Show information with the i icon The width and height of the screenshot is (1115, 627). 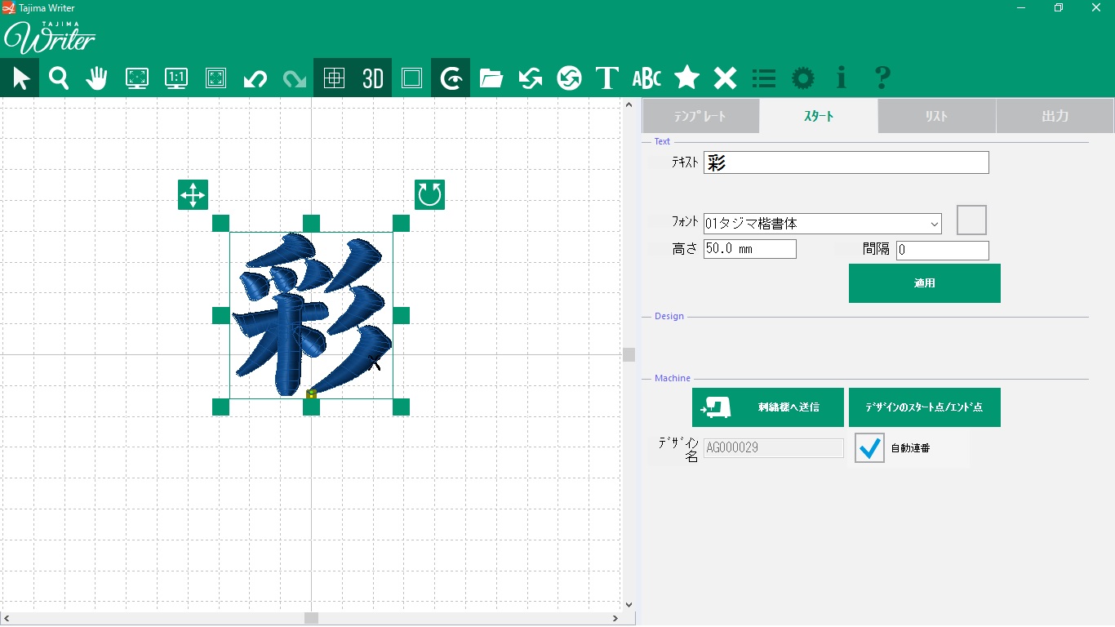tap(842, 78)
